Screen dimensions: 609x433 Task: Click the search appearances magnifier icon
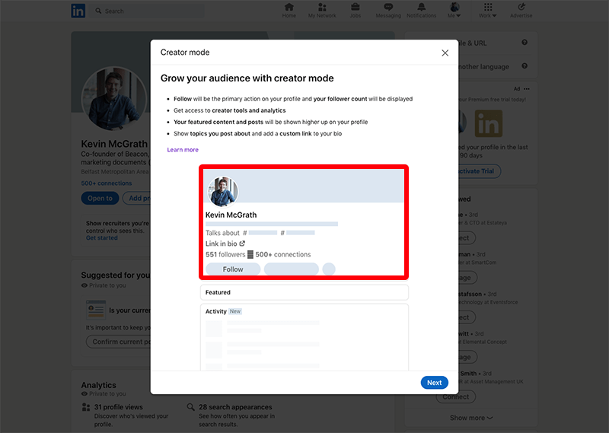(x=191, y=407)
